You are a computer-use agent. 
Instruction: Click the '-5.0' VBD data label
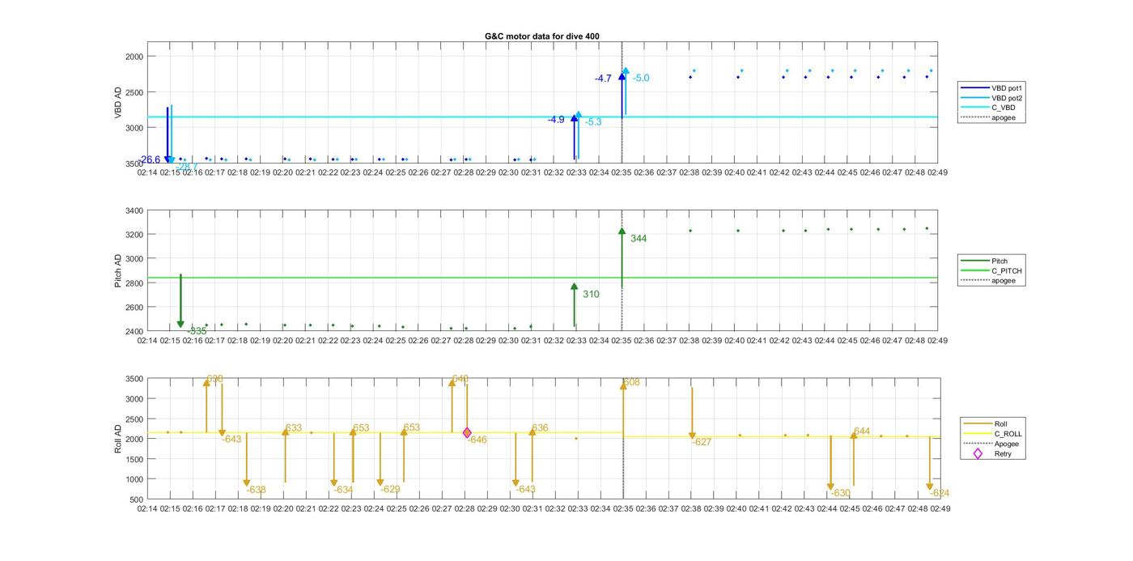coord(641,79)
